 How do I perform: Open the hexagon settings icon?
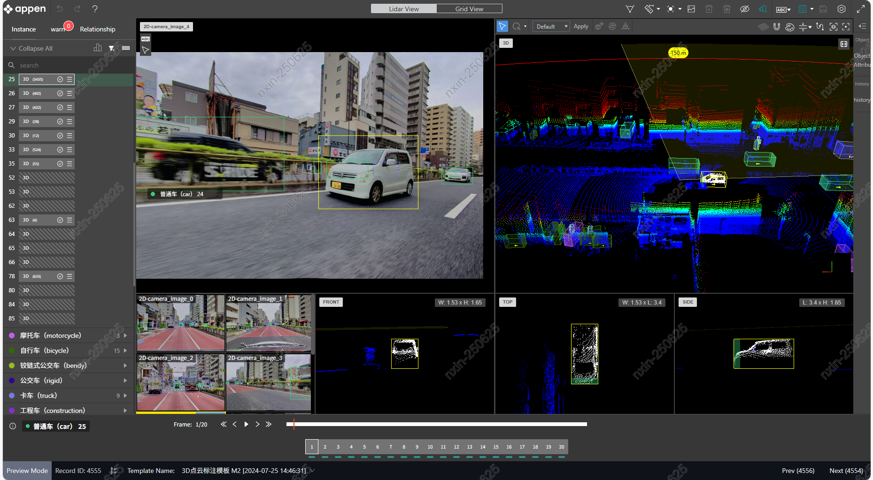[842, 9]
